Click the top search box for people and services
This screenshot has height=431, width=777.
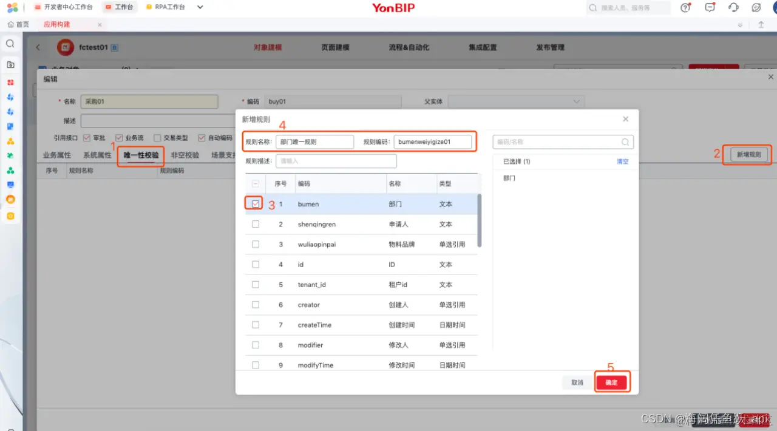(628, 8)
